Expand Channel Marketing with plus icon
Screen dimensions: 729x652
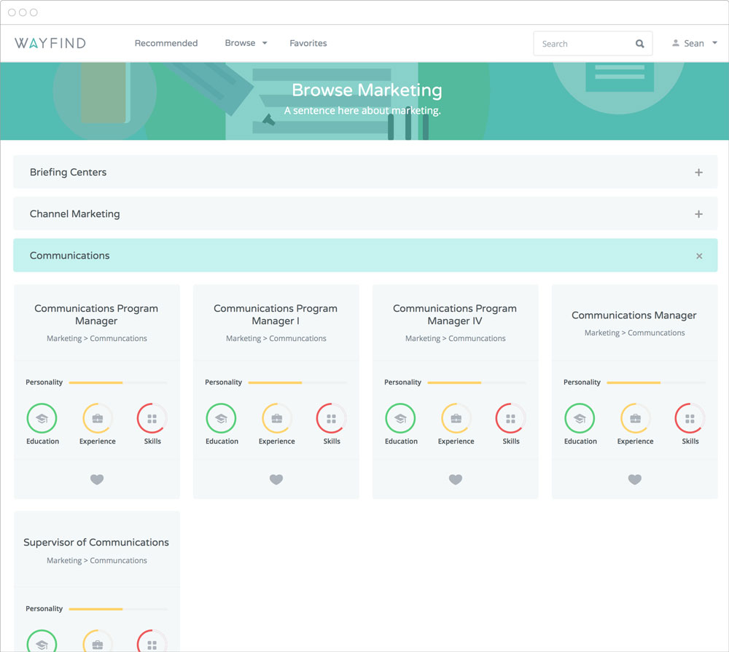point(699,214)
